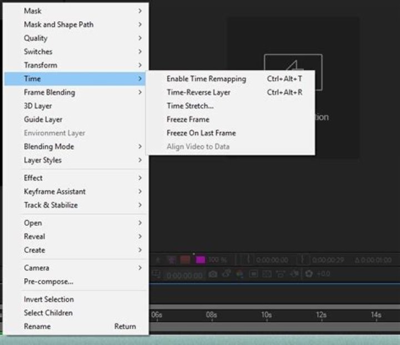Click the show snapshot icon beside camera
400x345 pixels.
(x=227, y=274)
